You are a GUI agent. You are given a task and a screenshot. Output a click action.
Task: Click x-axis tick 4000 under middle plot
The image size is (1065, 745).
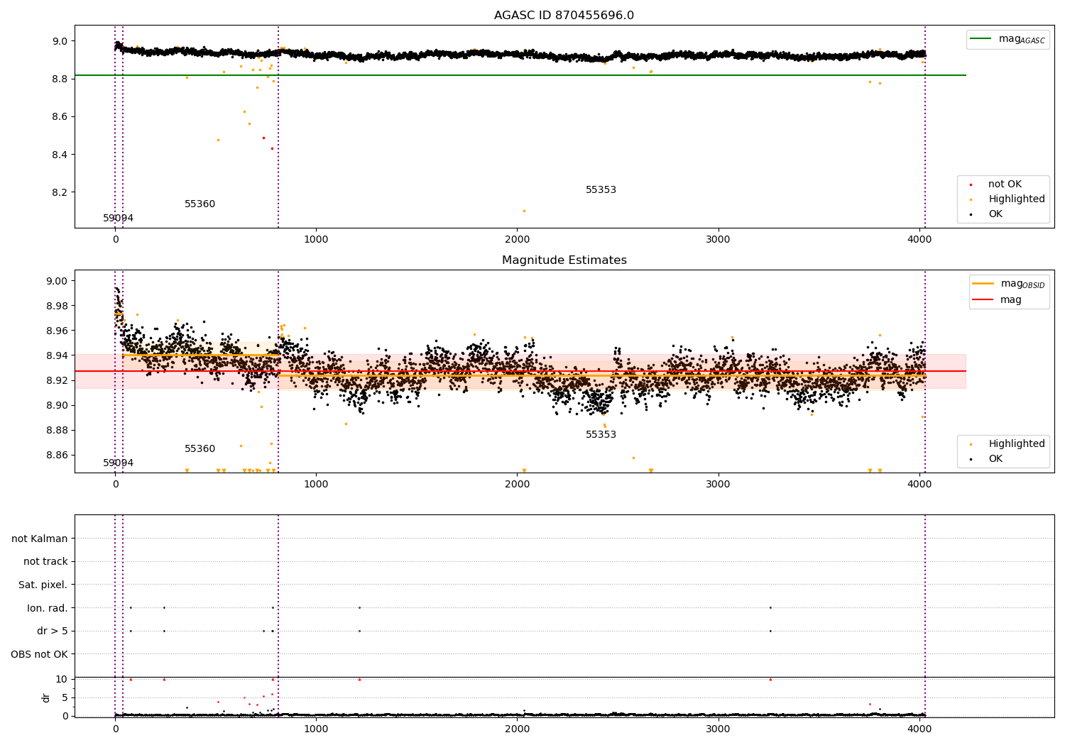click(x=919, y=484)
